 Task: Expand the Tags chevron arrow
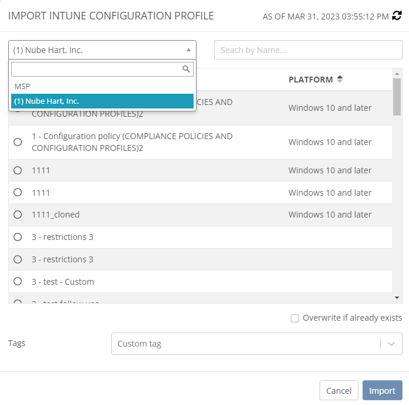(391, 344)
